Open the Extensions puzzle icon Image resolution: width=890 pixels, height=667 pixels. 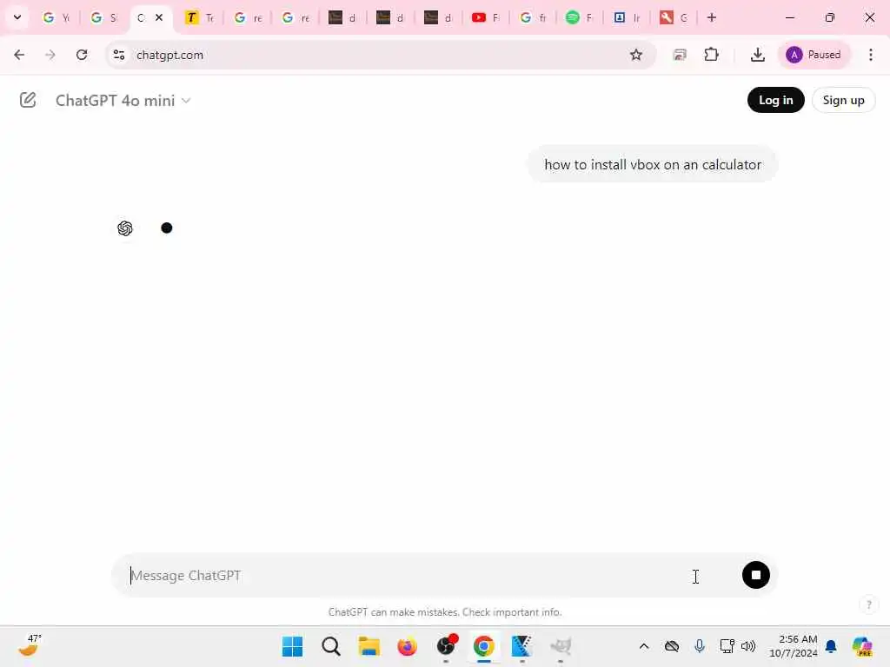coord(711,55)
